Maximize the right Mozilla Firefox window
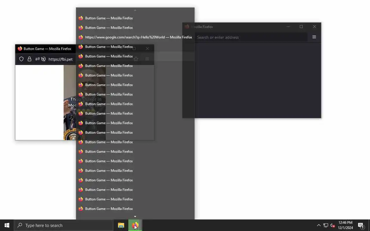 click(x=301, y=27)
